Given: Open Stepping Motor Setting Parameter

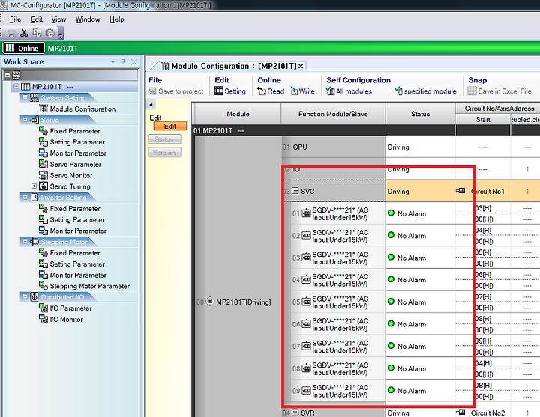Looking at the screenshot, I should 77,264.
